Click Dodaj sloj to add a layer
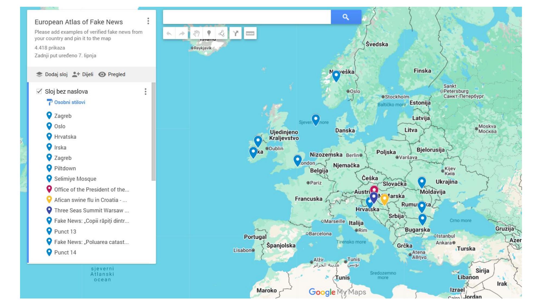Viewport: 542px width, 305px height. point(52,74)
